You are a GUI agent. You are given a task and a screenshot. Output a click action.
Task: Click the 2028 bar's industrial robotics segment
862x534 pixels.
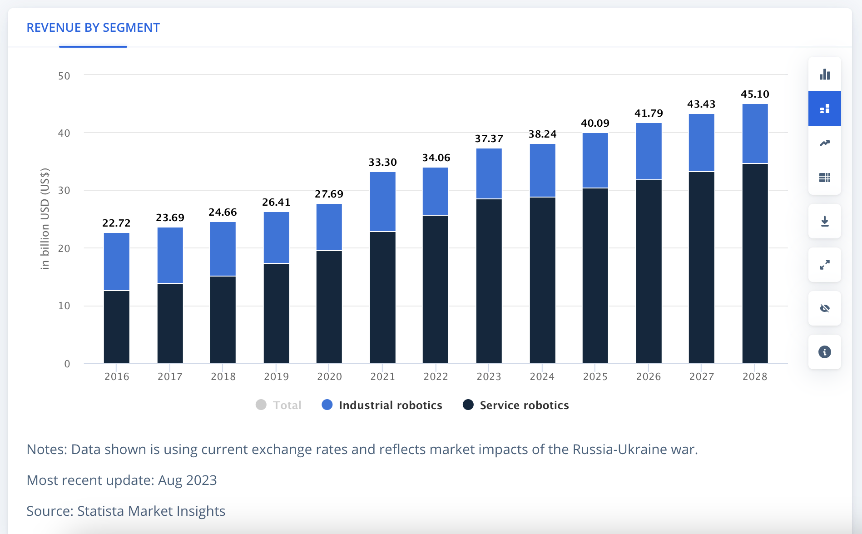755,133
